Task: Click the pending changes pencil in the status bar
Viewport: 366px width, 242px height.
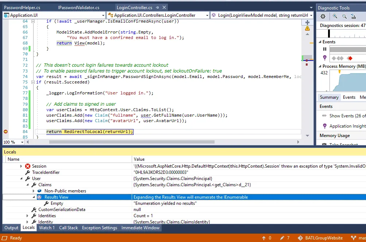Action: [x=282, y=238]
